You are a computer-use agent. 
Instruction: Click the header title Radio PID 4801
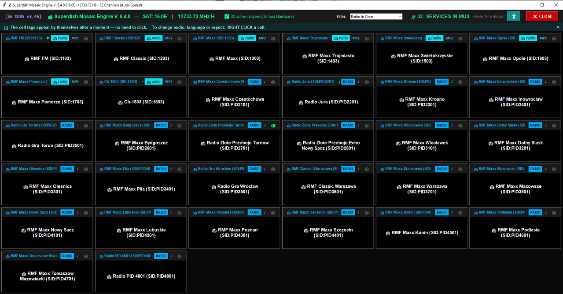coord(127,256)
